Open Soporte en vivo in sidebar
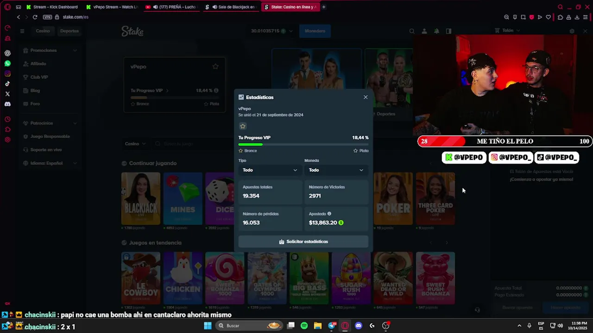The width and height of the screenshot is (593, 333). coord(50,150)
